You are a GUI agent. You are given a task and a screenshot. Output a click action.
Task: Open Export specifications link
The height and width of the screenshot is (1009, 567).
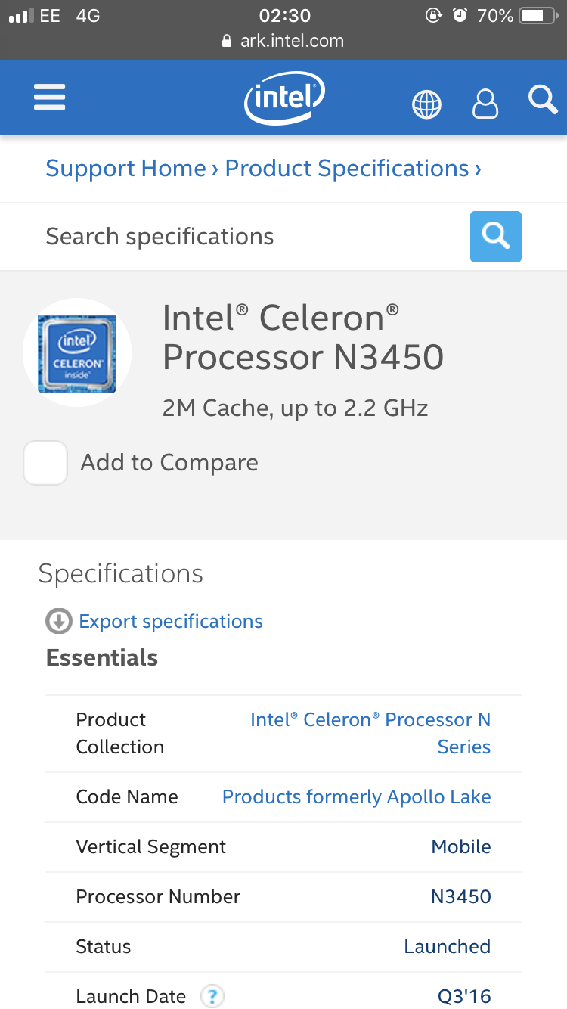[171, 622]
